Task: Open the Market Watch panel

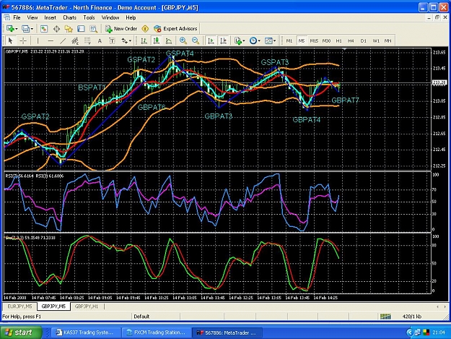Action: point(44,28)
